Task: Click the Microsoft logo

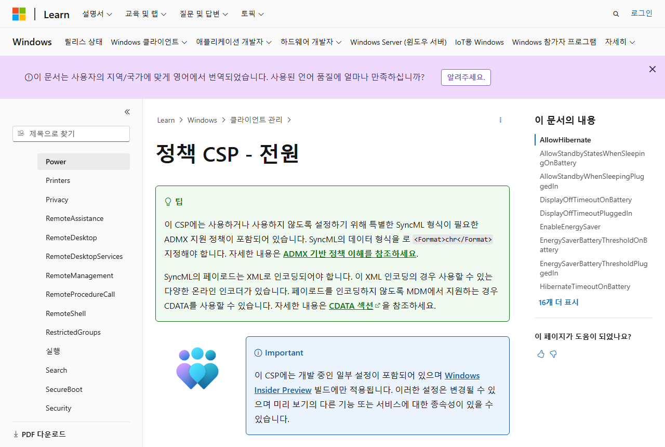Action: point(19,14)
